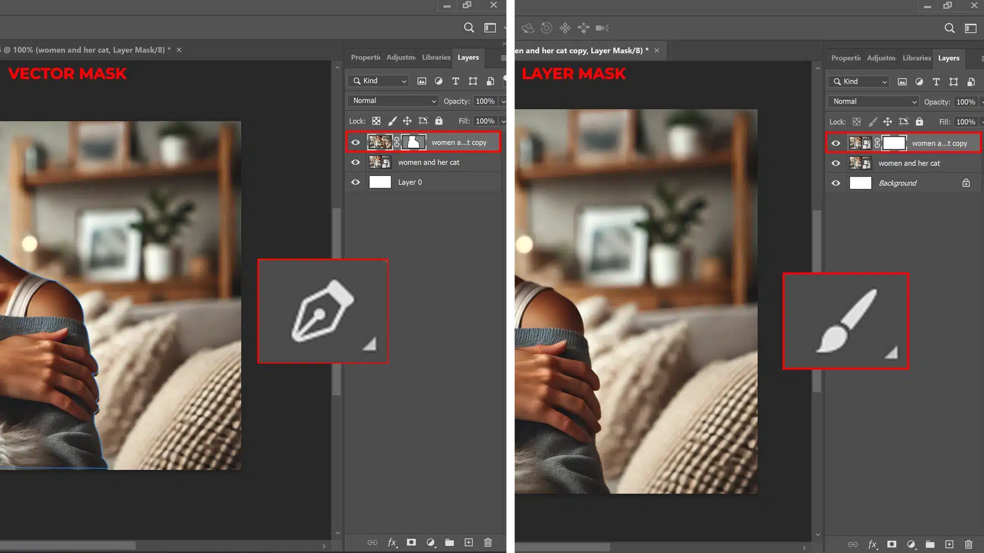This screenshot has height=553, width=984.
Task: Toggle lock position in the Vector Mask window
Action: tap(407, 121)
